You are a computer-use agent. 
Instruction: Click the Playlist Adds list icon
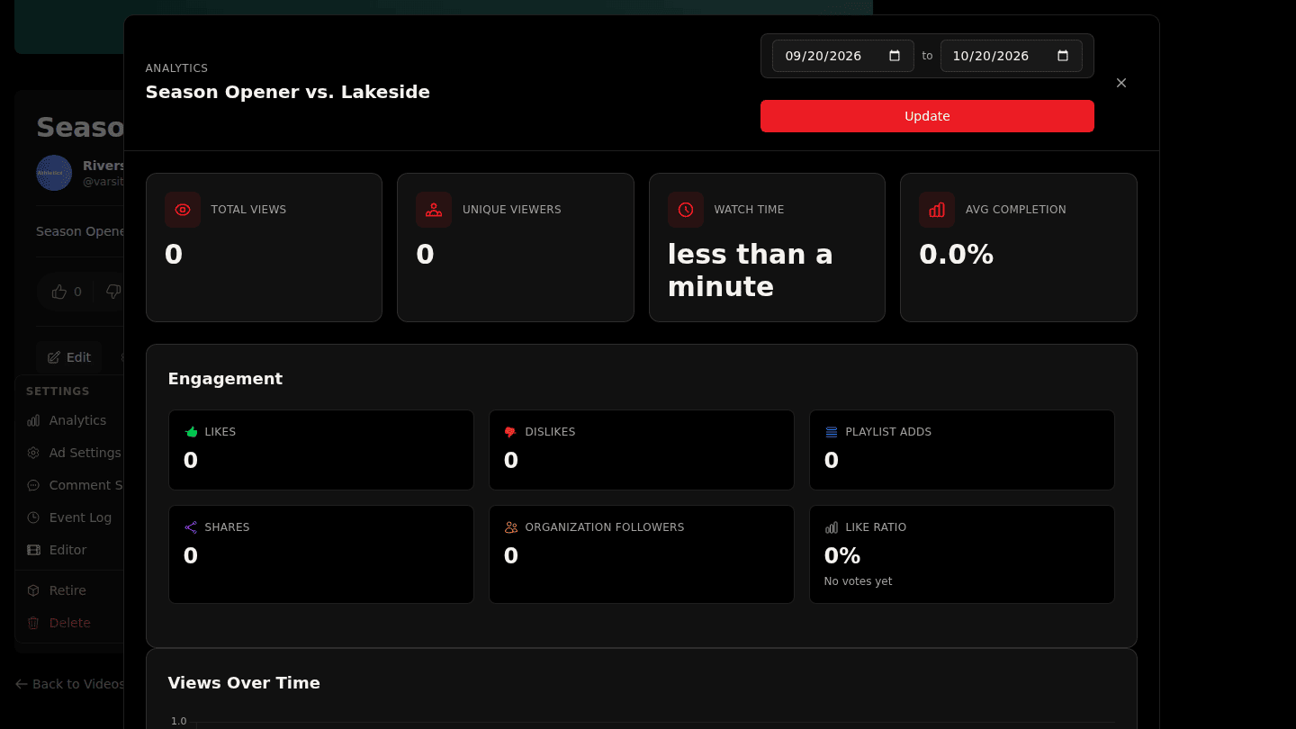point(832,432)
